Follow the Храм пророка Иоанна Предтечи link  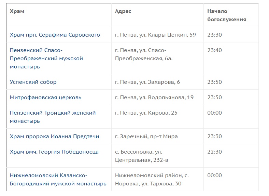point(54,136)
